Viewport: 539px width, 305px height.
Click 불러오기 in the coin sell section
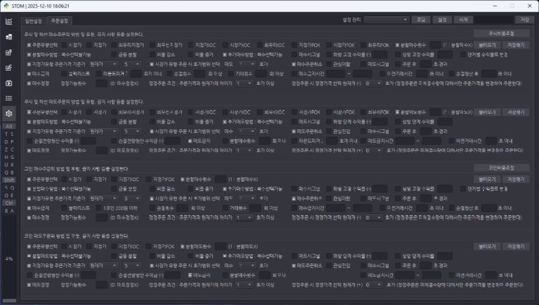[486, 246]
